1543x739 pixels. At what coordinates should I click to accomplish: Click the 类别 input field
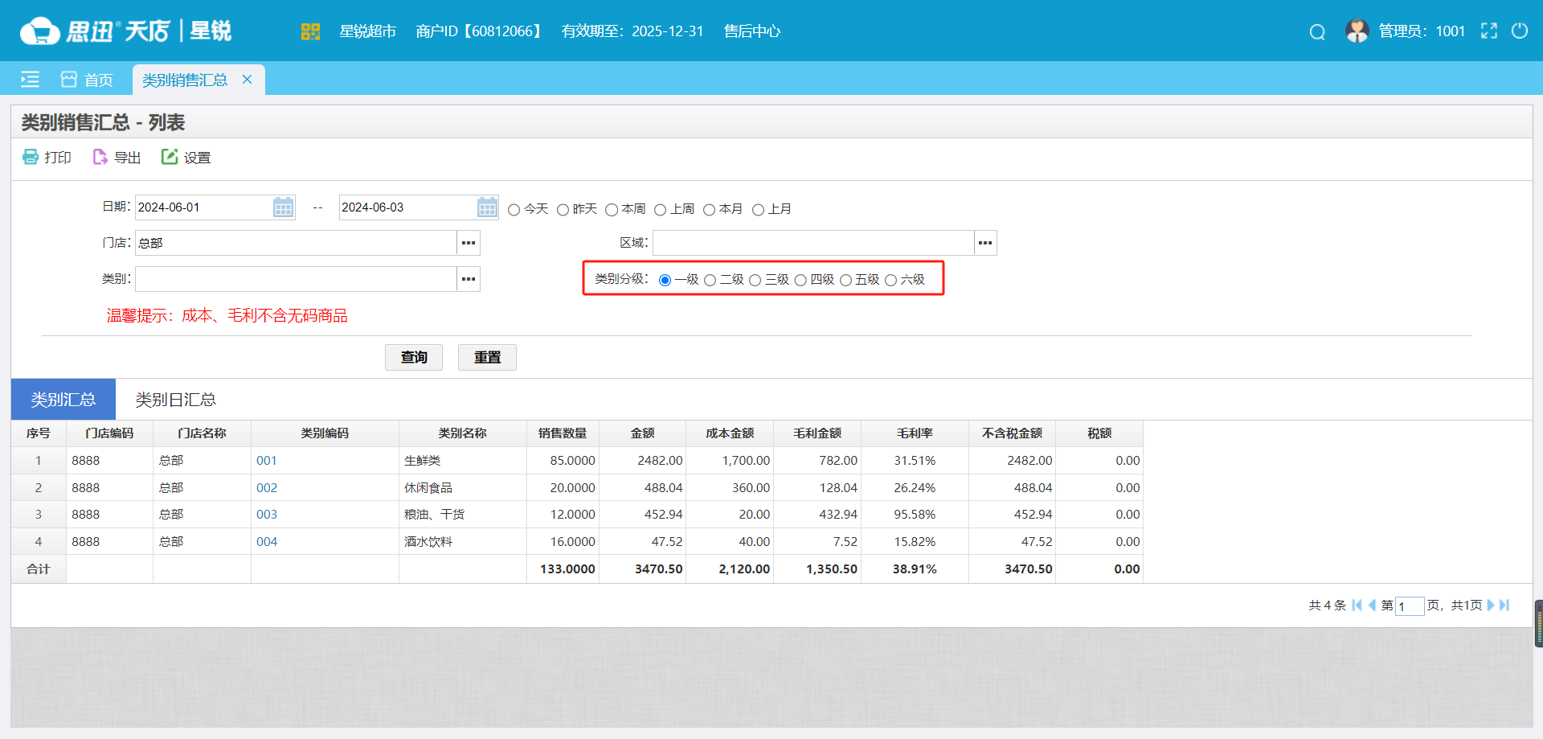(x=296, y=279)
